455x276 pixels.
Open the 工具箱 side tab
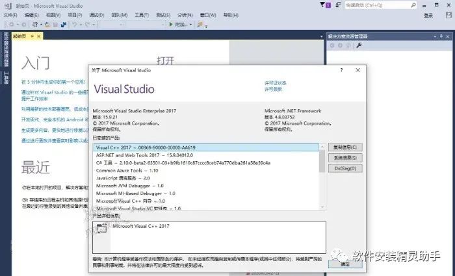coord(6,78)
